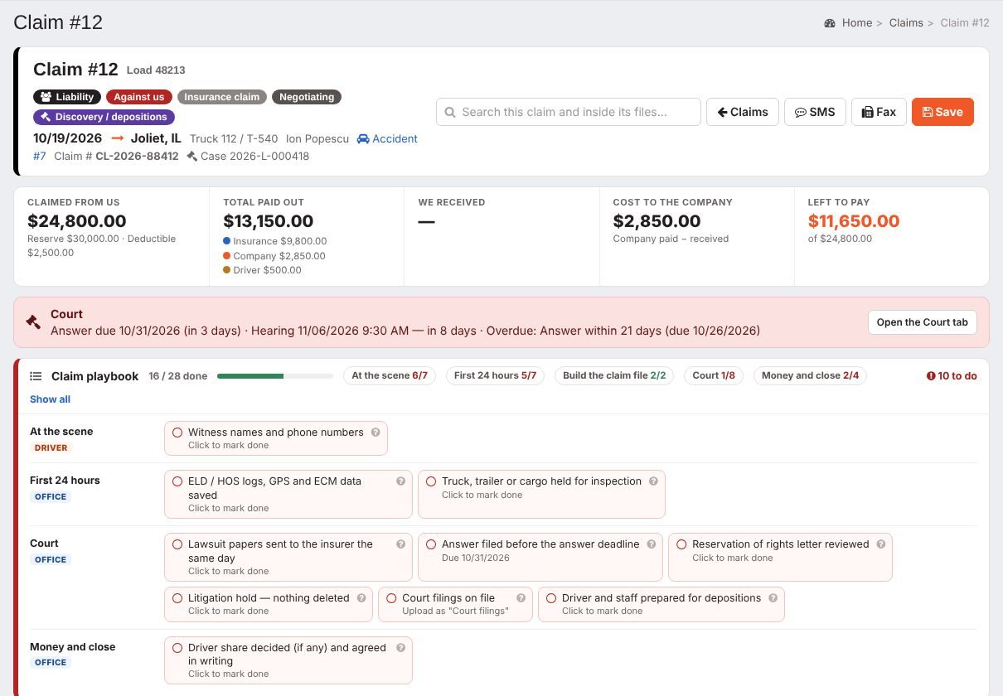Click the Total paid out $13,150.00 amount
The height and width of the screenshot is (696, 1003).
(269, 221)
